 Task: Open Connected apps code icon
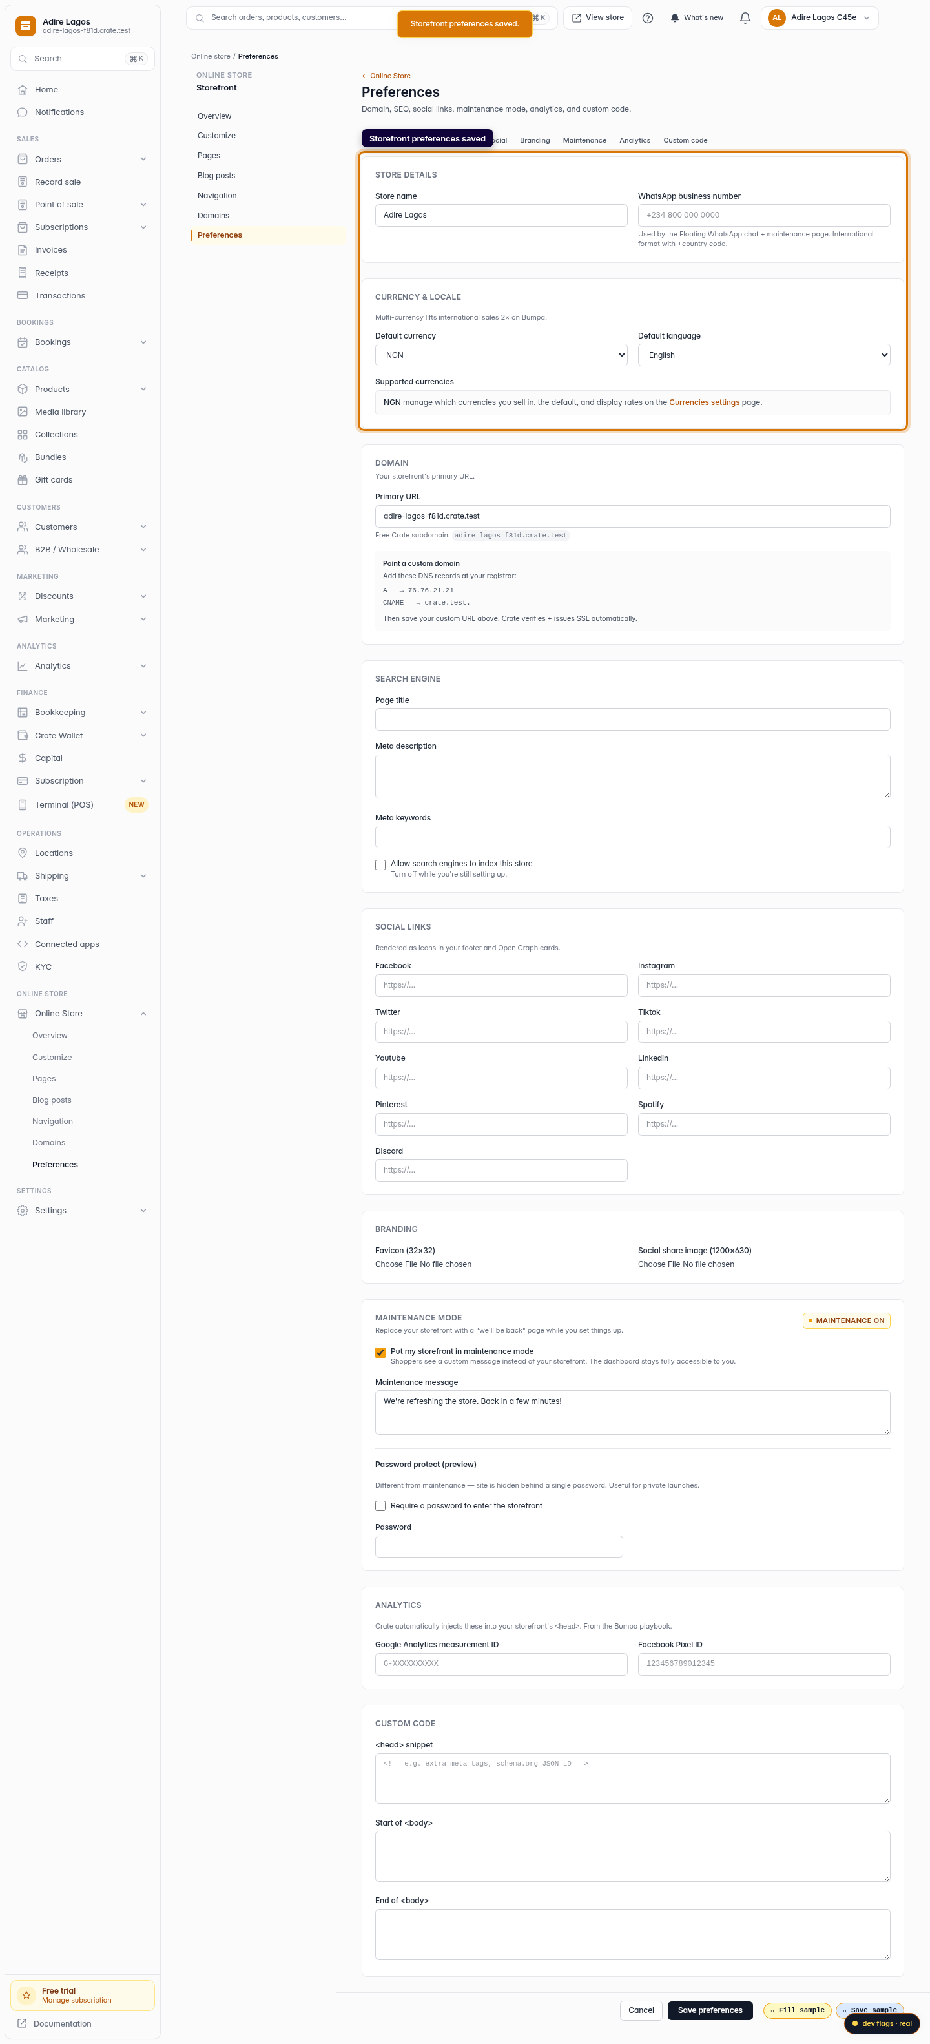point(22,944)
